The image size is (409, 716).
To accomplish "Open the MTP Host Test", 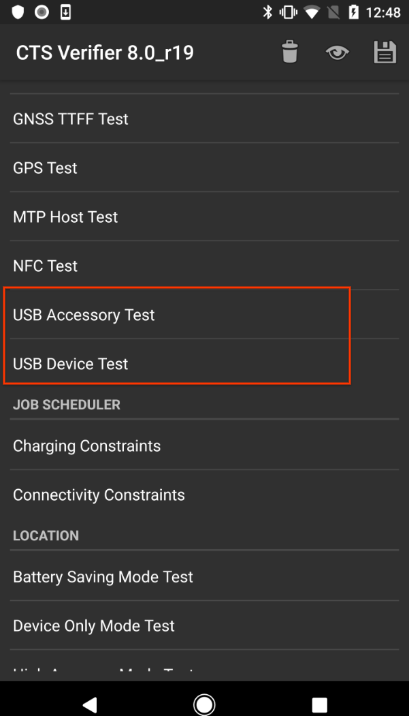I will pos(65,217).
